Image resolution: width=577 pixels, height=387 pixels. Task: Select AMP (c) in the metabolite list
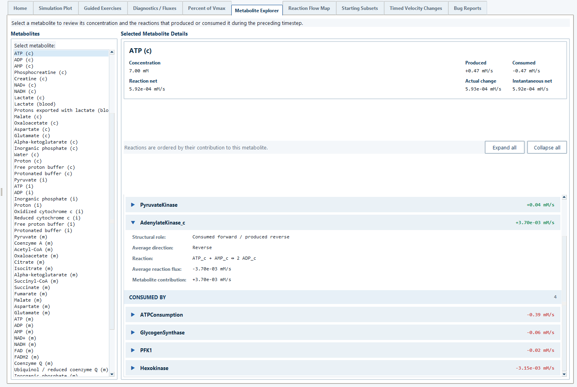61,66
